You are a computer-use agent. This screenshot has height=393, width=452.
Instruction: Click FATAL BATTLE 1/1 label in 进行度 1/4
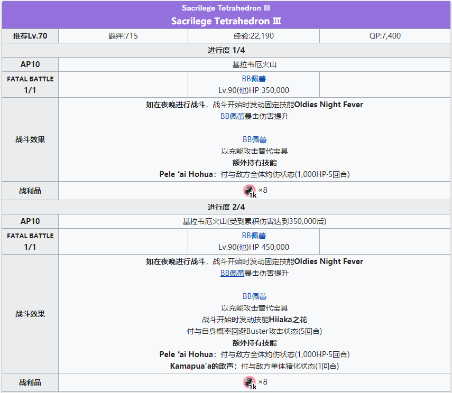pyautogui.click(x=30, y=85)
